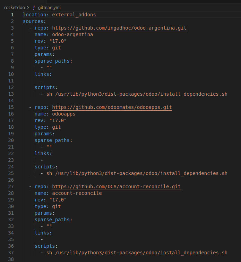
Task: Click the 'repo' key on line 3
Action: (41, 28)
